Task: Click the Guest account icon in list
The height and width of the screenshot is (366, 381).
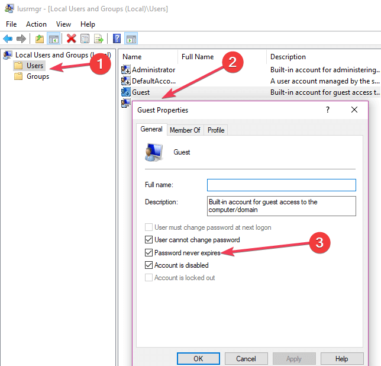Action: [x=126, y=92]
